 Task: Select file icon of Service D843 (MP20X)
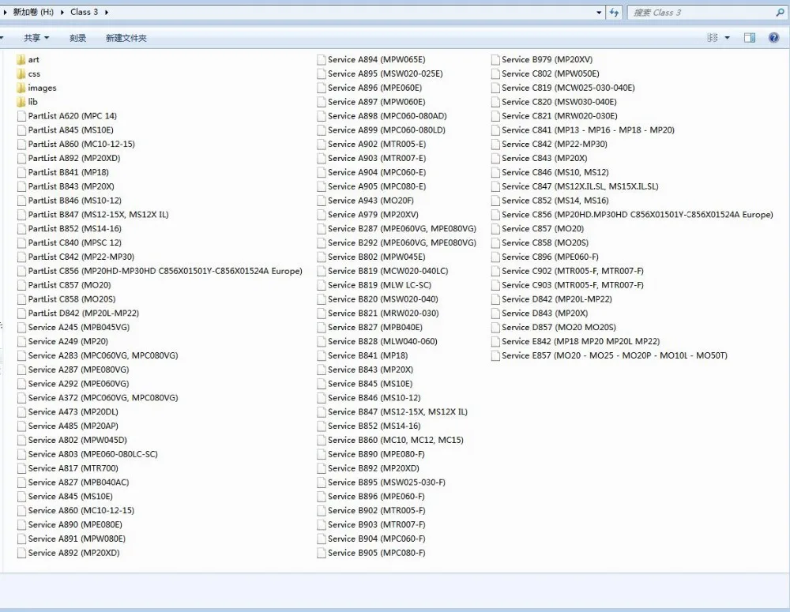tap(495, 314)
